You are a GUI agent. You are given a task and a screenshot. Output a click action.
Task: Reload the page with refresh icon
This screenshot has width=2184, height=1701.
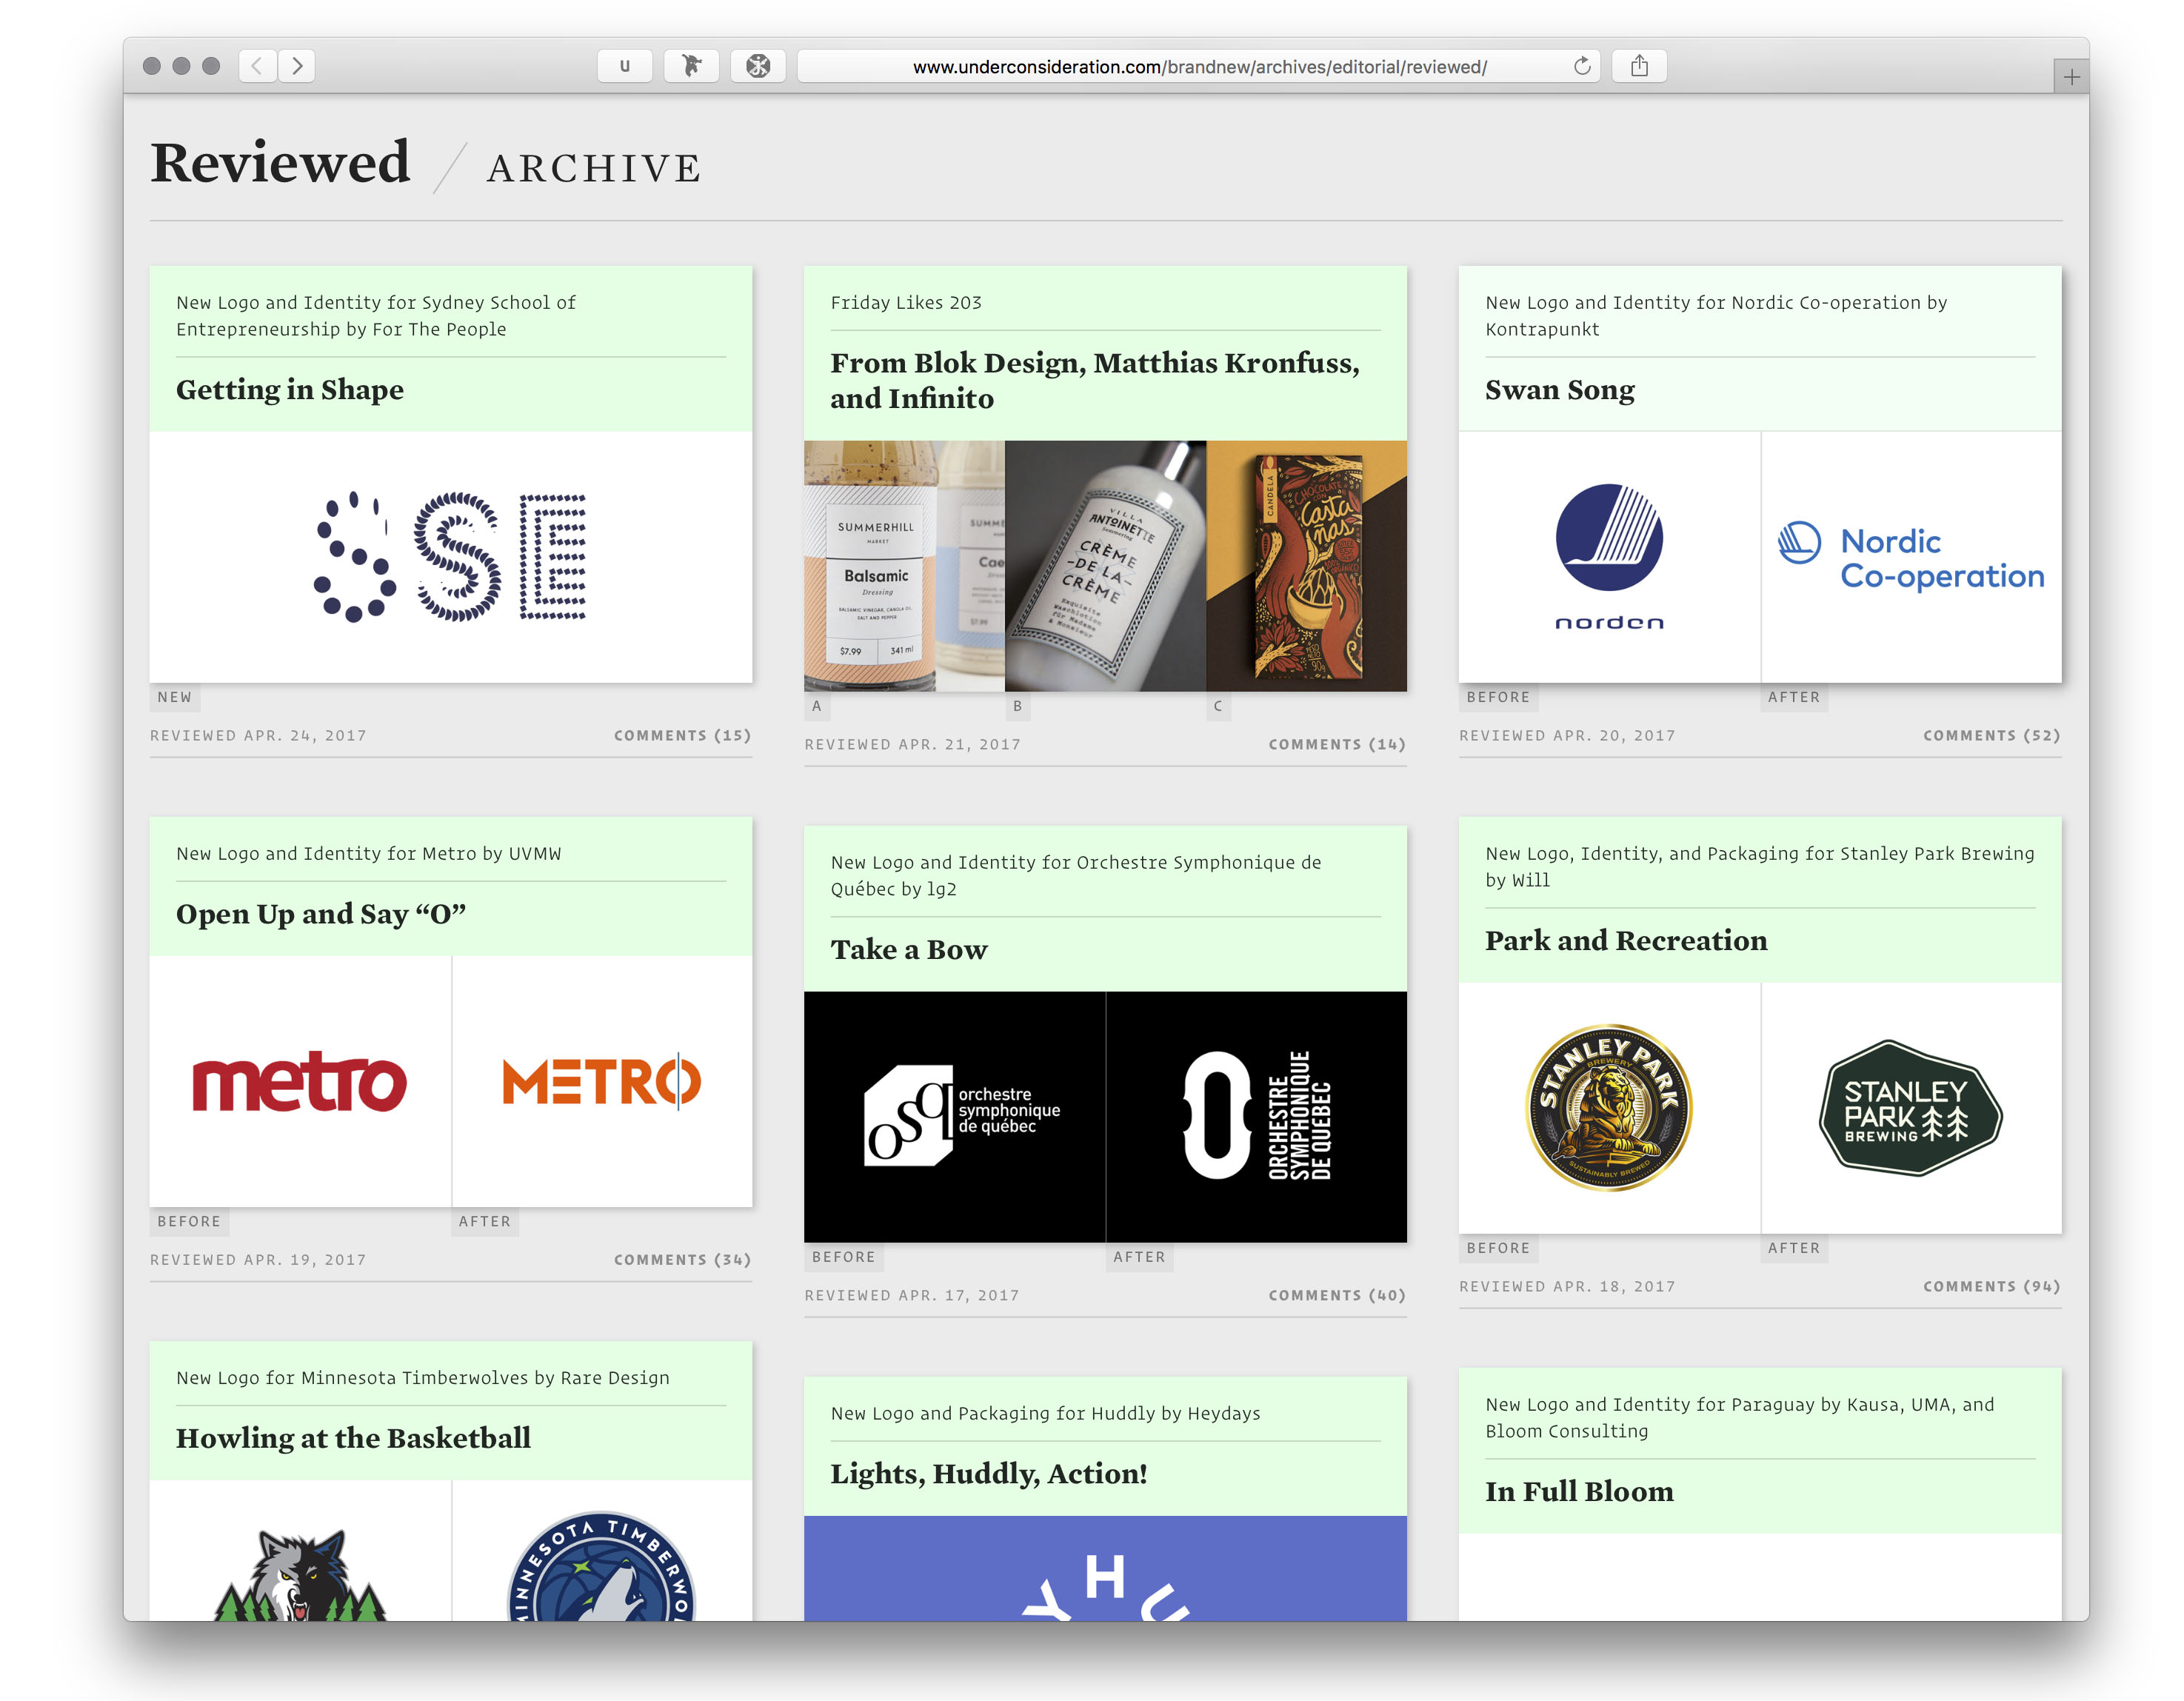point(1582,66)
